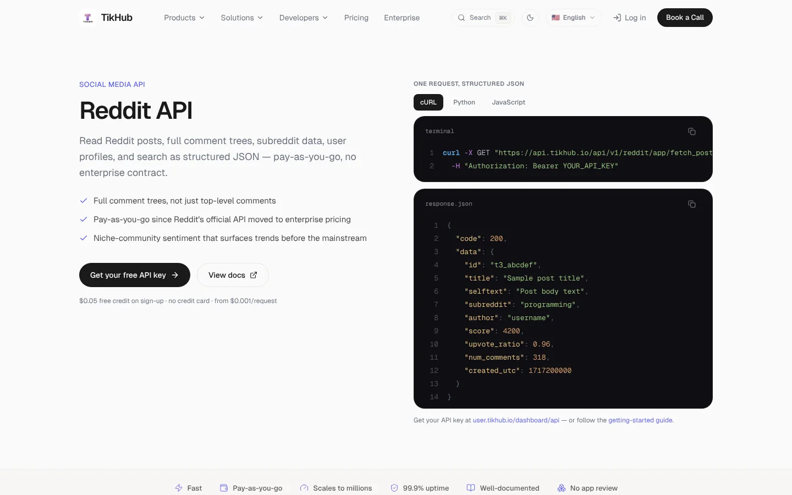Click the search magnifier icon

point(461,18)
